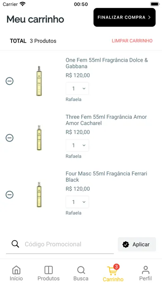The height and width of the screenshot is (288, 162).
Task: Go to the Busca search tab
Action: pos(81,273)
